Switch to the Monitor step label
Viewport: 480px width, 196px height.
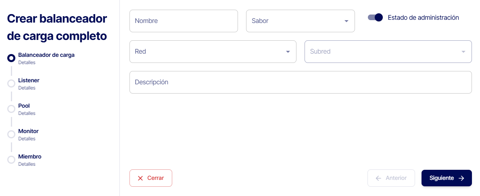pyautogui.click(x=28, y=131)
